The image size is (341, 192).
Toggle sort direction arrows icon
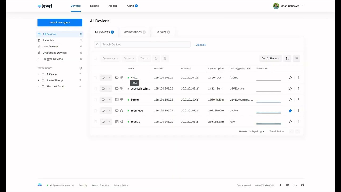(287, 58)
